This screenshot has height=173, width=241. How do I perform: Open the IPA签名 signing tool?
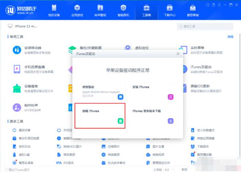[x=65, y=163]
